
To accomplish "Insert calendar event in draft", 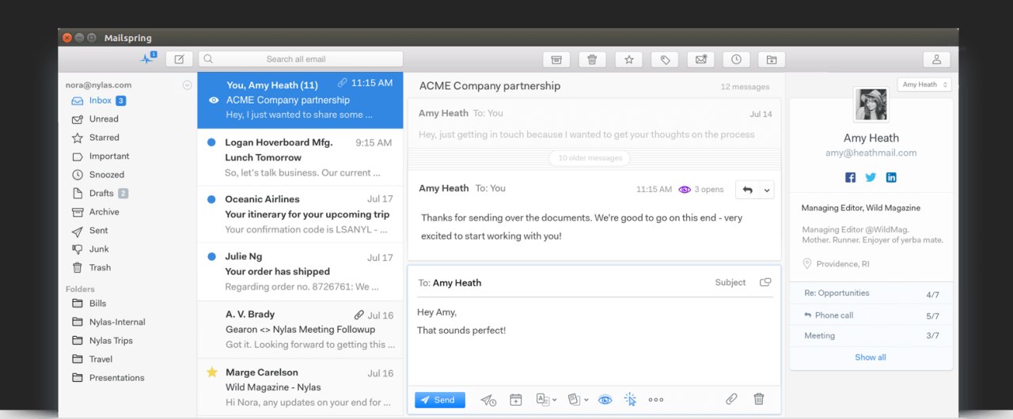I will point(516,400).
